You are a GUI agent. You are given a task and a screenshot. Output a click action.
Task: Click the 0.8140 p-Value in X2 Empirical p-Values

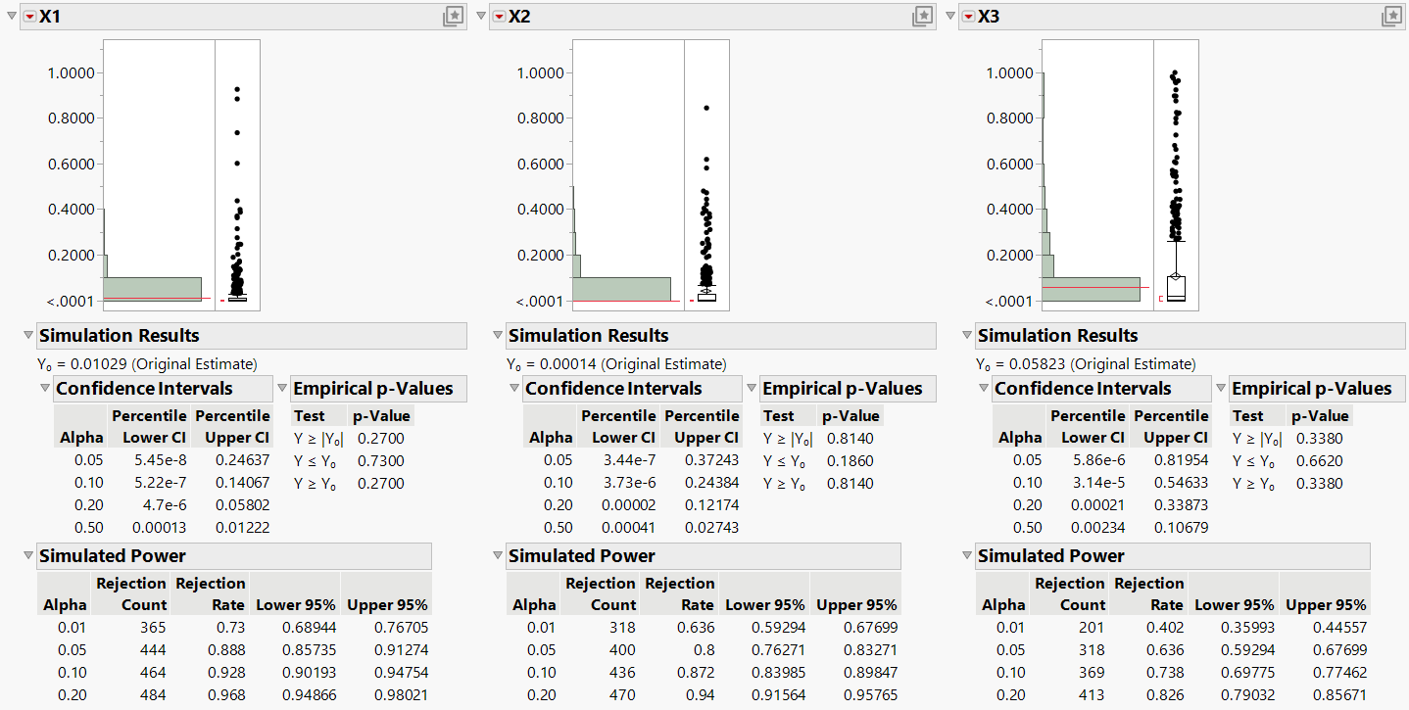point(850,438)
